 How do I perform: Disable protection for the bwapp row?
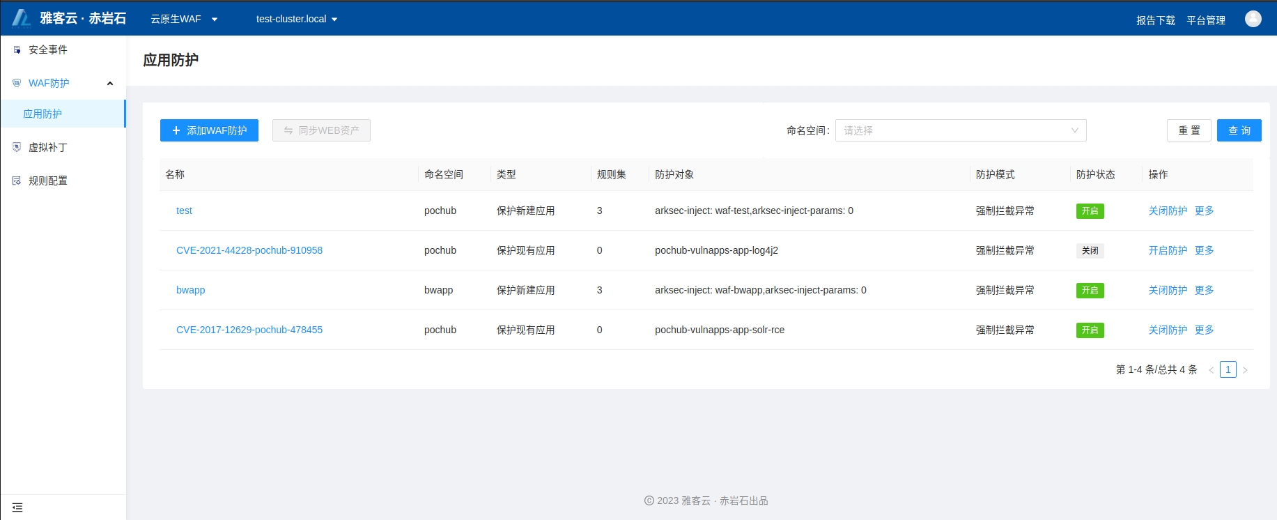[x=1168, y=290]
